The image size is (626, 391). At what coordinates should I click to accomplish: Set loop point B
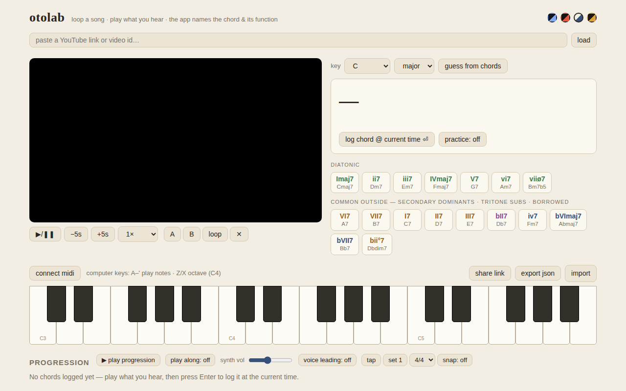click(x=192, y=234)
